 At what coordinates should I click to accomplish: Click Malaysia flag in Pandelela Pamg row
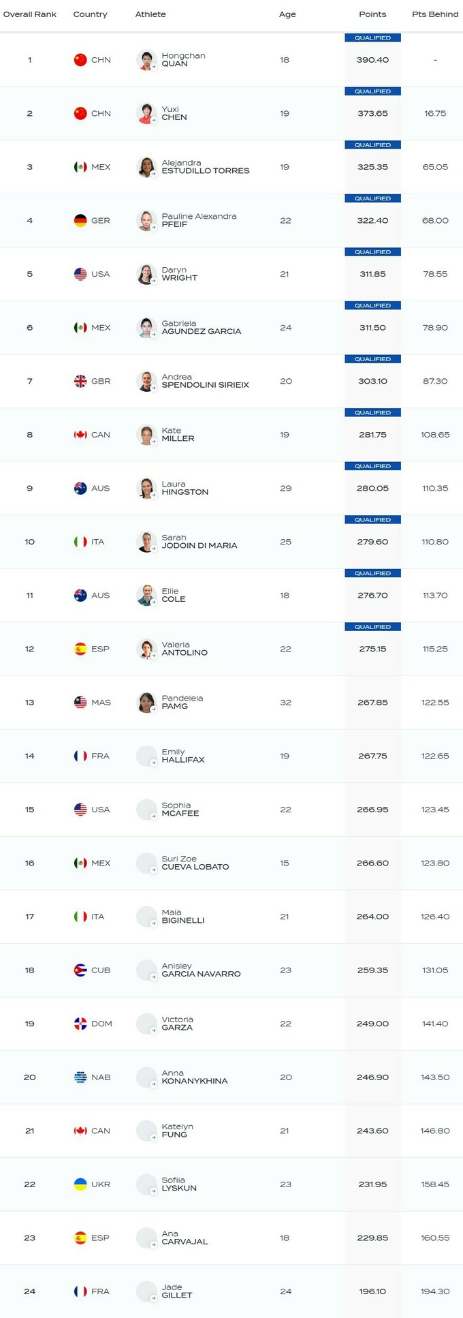tap(80, 703)
